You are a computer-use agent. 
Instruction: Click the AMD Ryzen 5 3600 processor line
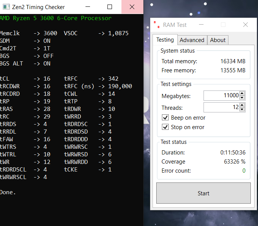click(56, 18)
